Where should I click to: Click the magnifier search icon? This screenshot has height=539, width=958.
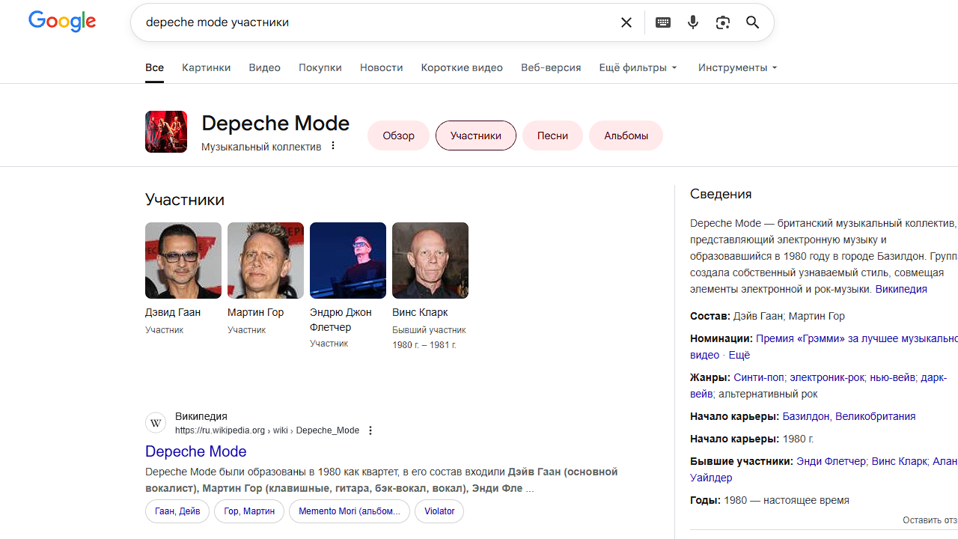[x=753, y=22]
